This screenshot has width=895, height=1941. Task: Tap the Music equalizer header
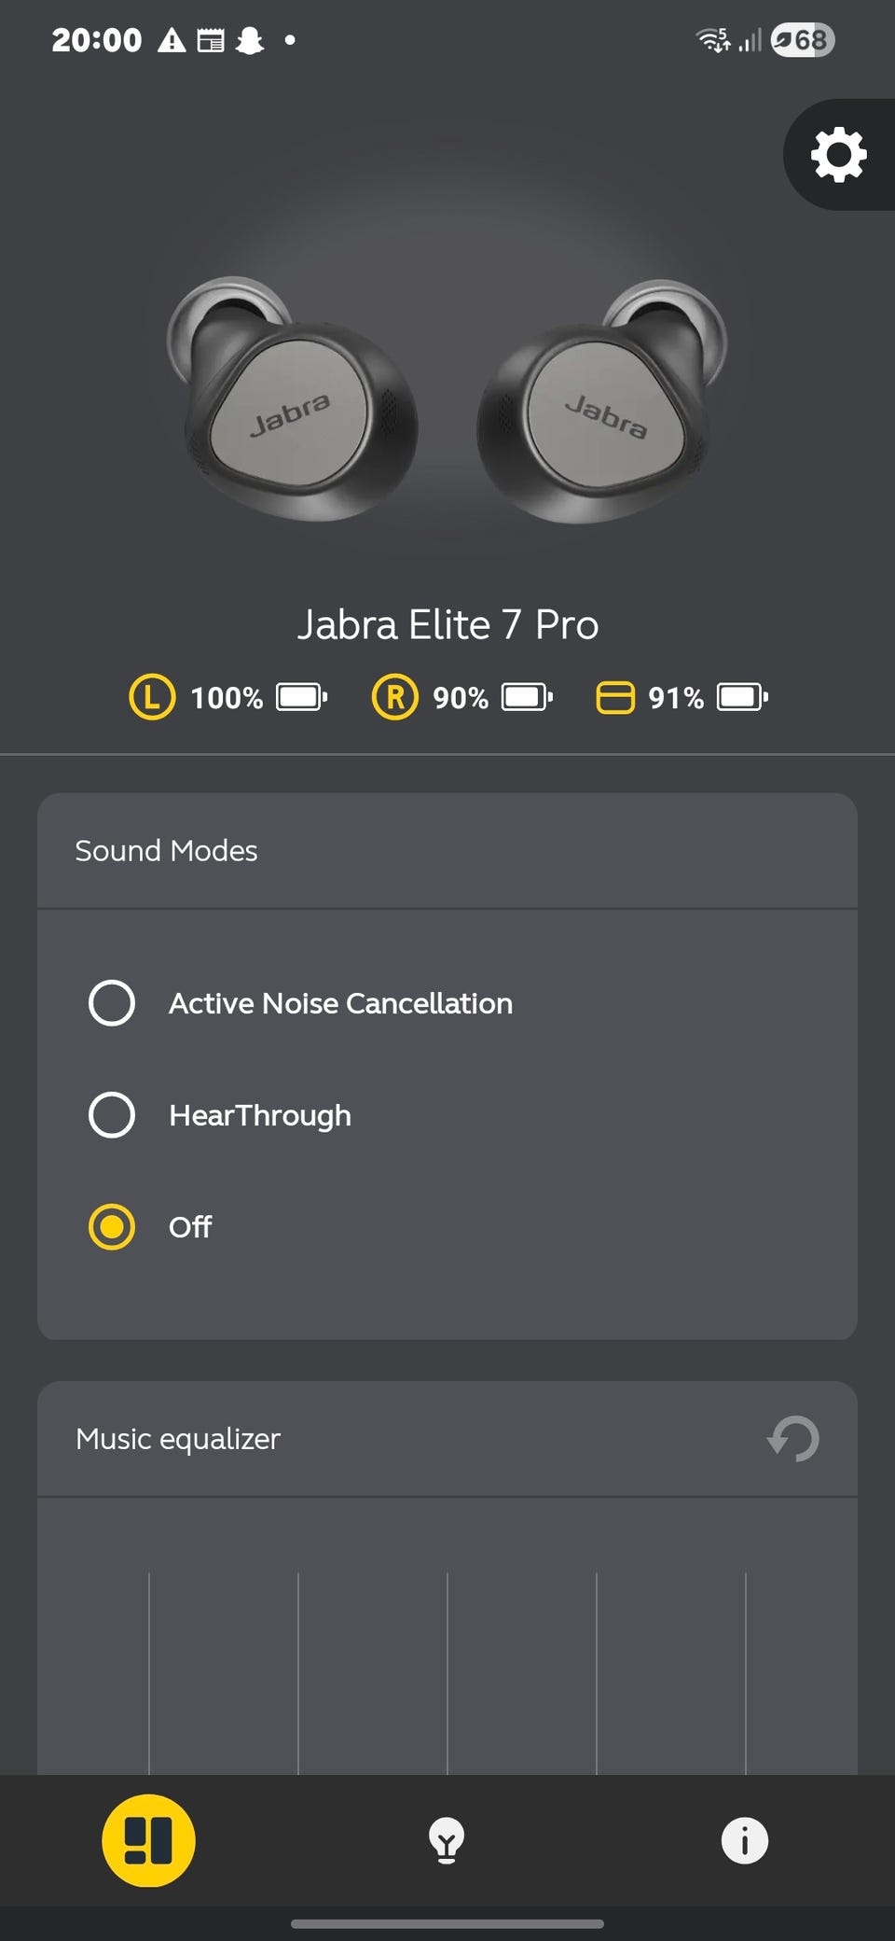pos(178,1438)
